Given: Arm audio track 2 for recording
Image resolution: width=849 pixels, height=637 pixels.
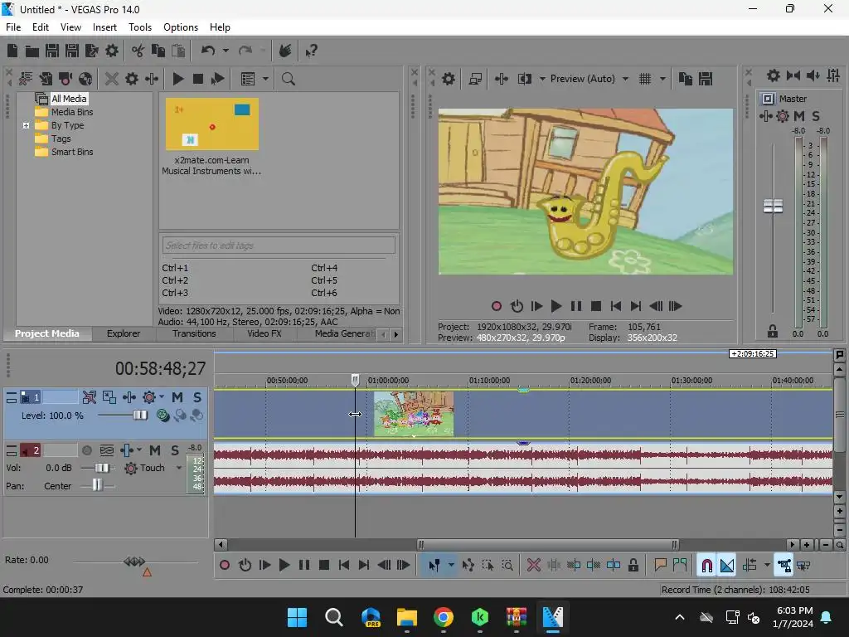Looking at the screenshot, I should pos(86,450).
